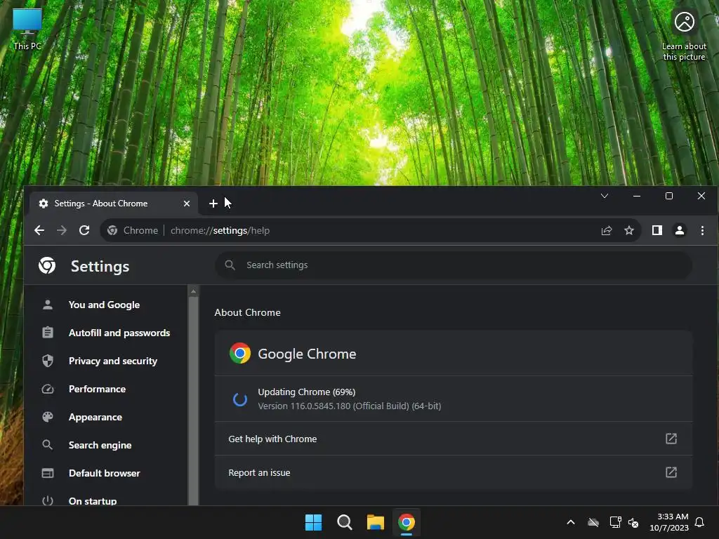The height and width of the screenshot is (539, 719).
Task: Open the Windows Start menu
Action: point(314,522)
